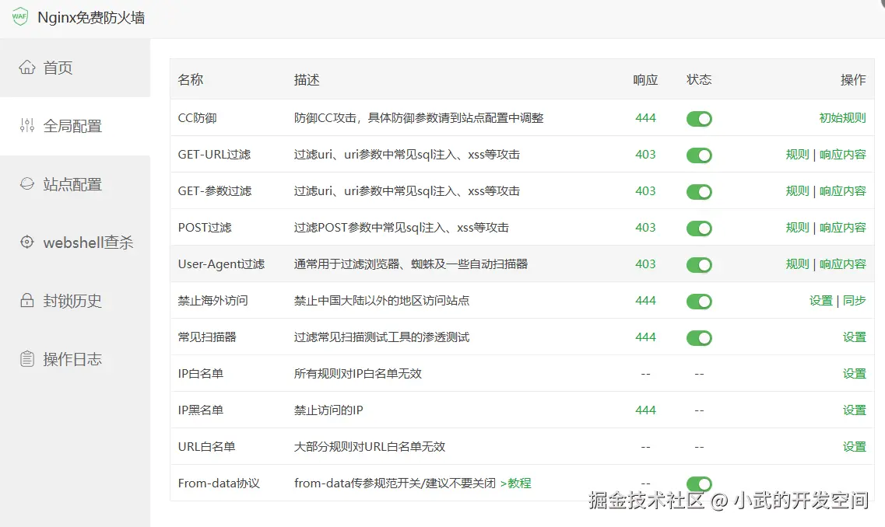The width and height of the screenshot is (885, 527).
Task: Click the sliders icon beside 全局配置
Action: point(27,125)
